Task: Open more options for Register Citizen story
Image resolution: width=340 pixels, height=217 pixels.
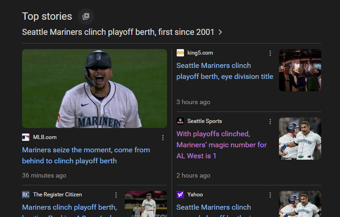Action: [116, 195]
